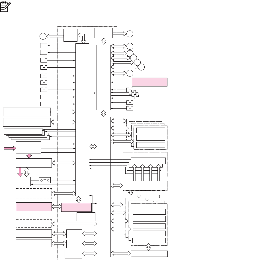Click the notepad and pencil note icon
The width and height of the screenshot is (256, 260).
(5, 7)
